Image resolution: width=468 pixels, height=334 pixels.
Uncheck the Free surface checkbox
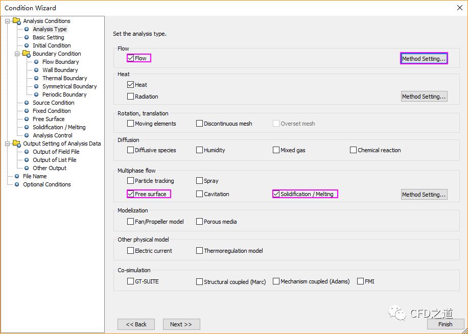(x=131, y=194)
